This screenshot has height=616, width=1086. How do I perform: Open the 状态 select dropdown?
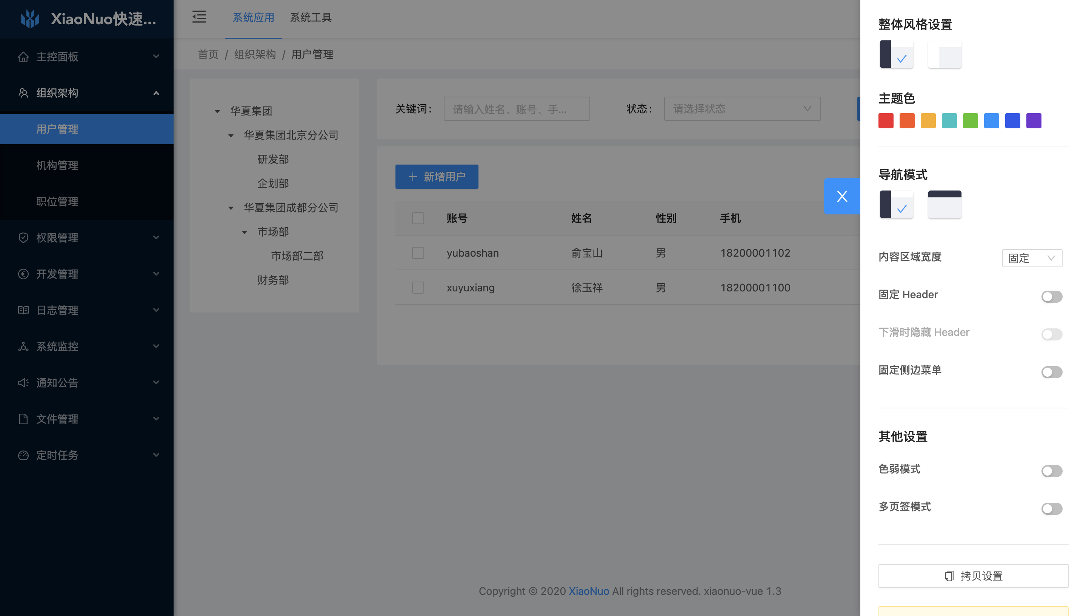(742, 109)
